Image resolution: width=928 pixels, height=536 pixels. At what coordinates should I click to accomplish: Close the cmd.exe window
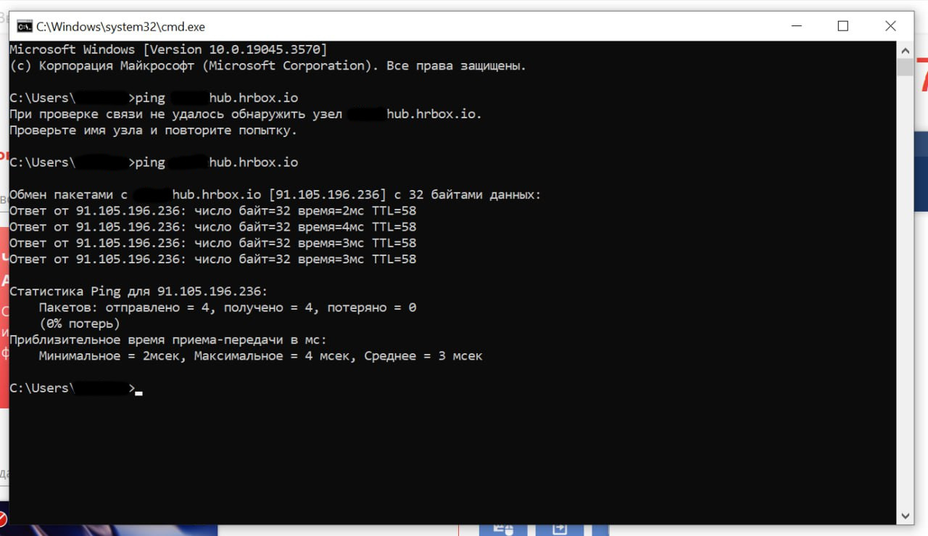click(890, 26)
